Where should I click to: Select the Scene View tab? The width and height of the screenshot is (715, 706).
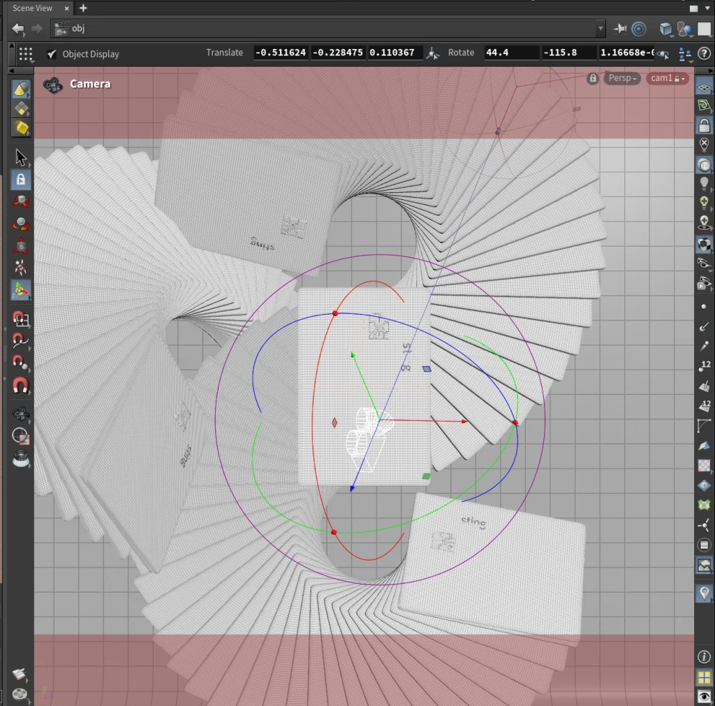[x=32, y=8]
